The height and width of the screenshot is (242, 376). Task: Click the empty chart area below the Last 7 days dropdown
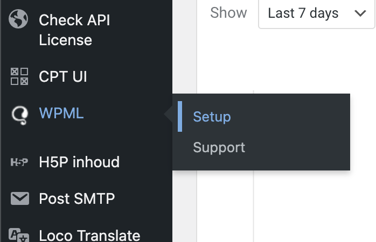click(x=314, y=61)
